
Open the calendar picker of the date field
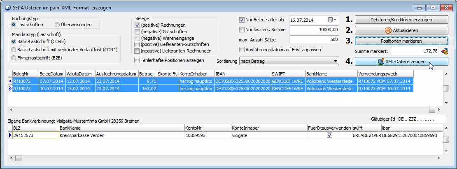tap(332, 20)
